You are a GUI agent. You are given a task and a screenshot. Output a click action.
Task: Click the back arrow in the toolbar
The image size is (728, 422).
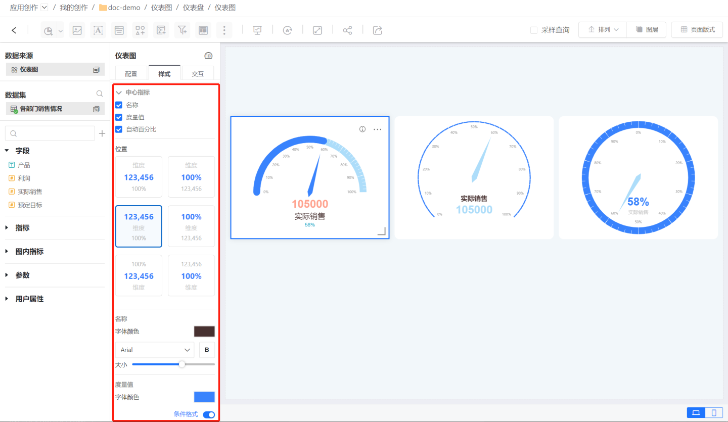(x=14, y=30)
